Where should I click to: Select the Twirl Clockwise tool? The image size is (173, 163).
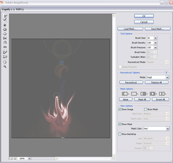(x=5, y=25)
